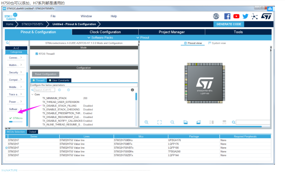Go to previous search result arrow icon
The image size is (285, 174).
click(x=59, y=90)
